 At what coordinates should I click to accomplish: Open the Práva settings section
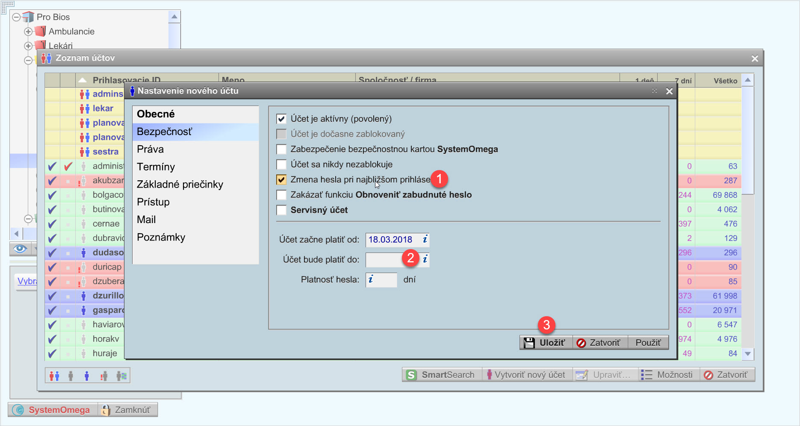[150, 149]
